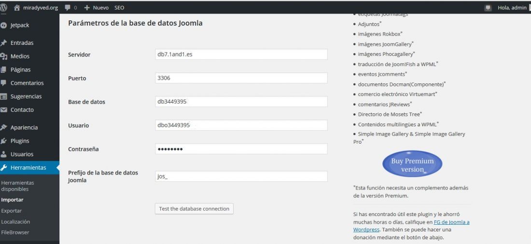Image resolution: width=531 pixels, height=244 pixels.
Task: Click the home icon beside miradyved.org
Action: (17, 7)
